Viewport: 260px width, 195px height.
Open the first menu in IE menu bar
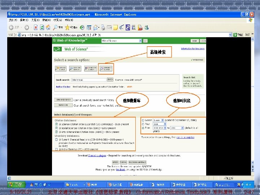click(13, 20)
